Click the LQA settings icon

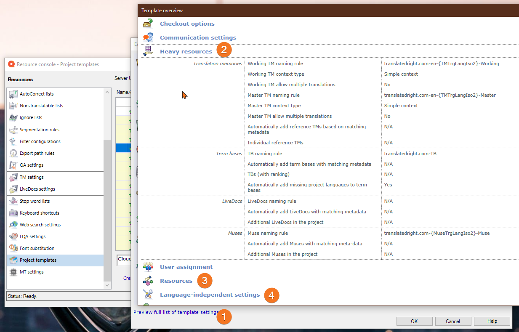click(x=13, y=236)
